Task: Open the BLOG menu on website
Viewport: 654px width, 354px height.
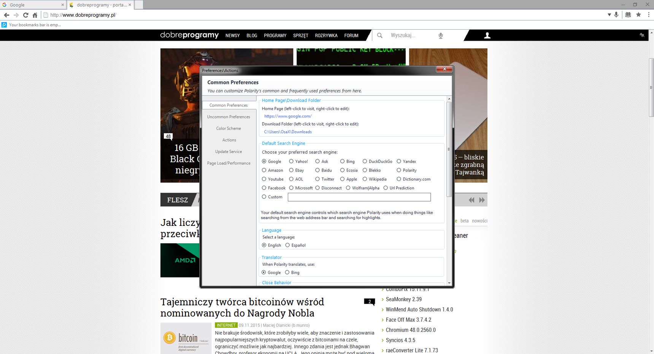Action: (x=252, y=35)
